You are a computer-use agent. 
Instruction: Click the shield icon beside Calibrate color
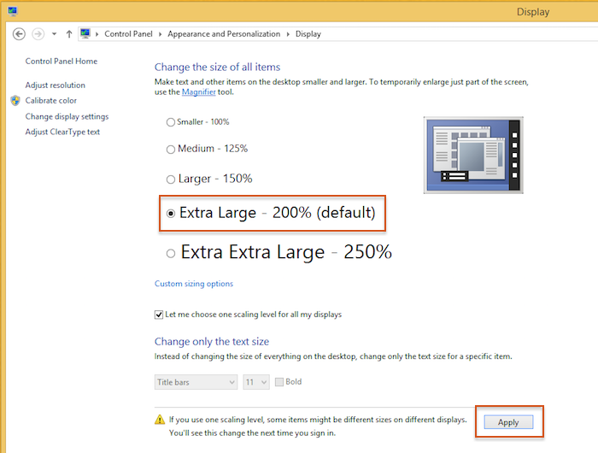[15, 101]
